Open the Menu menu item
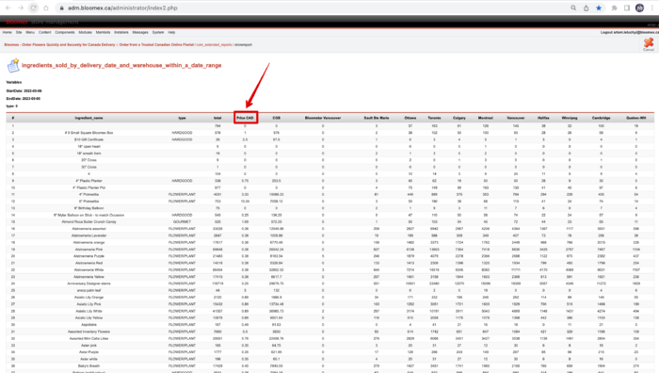The height and width of the screenshot is (373, 659). [30, 32]
